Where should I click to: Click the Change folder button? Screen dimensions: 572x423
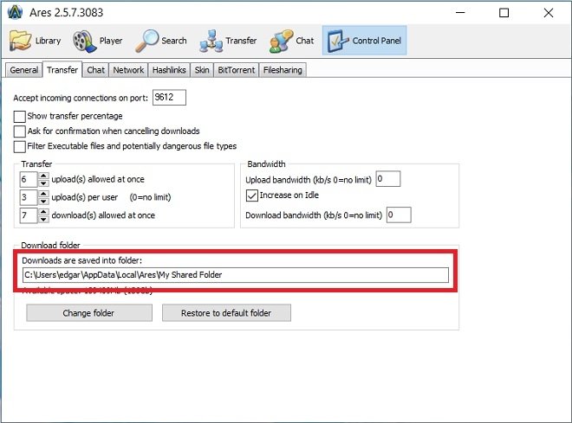pos(89,313)
